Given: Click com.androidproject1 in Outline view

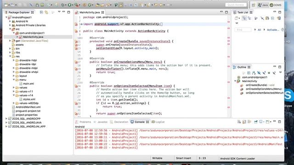Looking at the screenshot, I should pyautogui.click(x=254, y=77).
